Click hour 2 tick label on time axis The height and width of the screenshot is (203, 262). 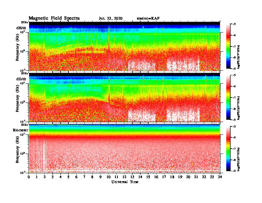[x=45, y=177]
